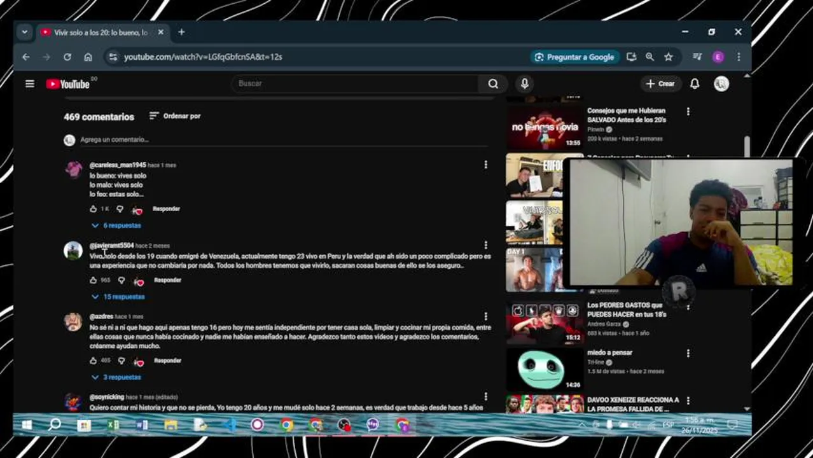Viewport: 813px width, 458px height.
Task: Open the YouTube hamburger guide menu
Action: point(30,83)
